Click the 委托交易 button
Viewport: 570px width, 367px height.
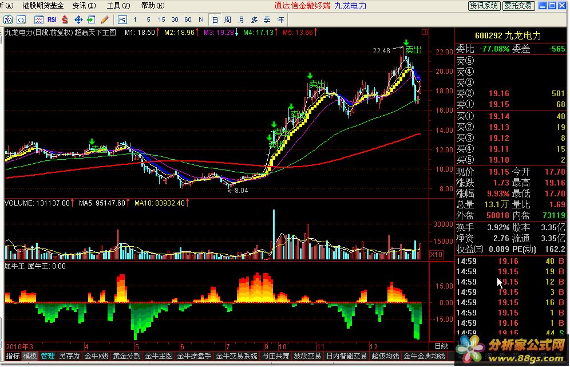(x=518, y=6)
